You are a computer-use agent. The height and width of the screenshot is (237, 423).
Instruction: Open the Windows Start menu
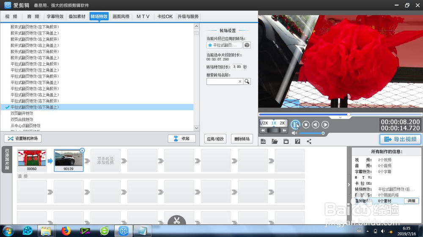pyautogui.click(x=8, y=231)
